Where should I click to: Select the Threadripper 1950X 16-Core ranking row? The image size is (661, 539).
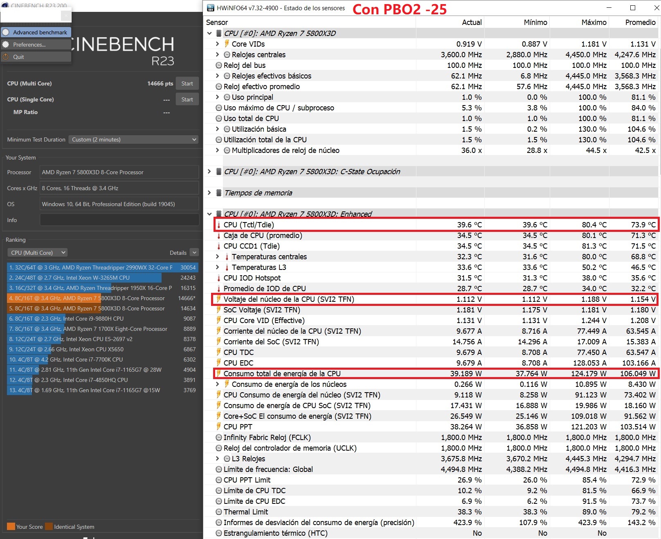103,288
